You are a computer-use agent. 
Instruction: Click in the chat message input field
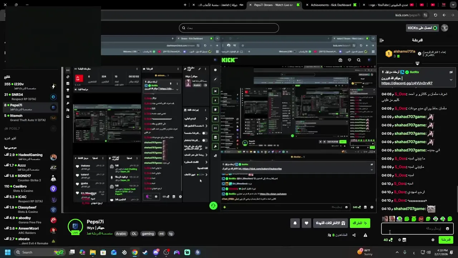tap(417, 228)
